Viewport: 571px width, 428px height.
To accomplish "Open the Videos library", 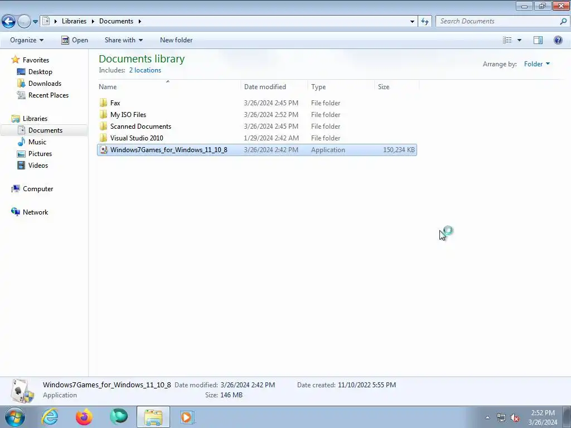I will coord(38,165).
